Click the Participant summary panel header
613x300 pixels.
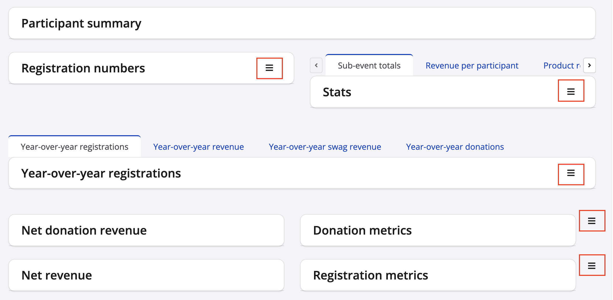point(81,23)
